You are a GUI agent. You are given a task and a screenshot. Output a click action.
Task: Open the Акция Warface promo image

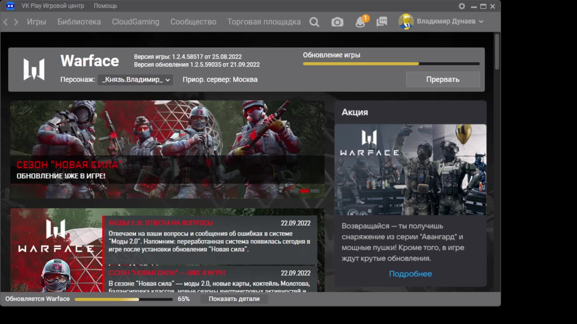click(x=410, y=169)
